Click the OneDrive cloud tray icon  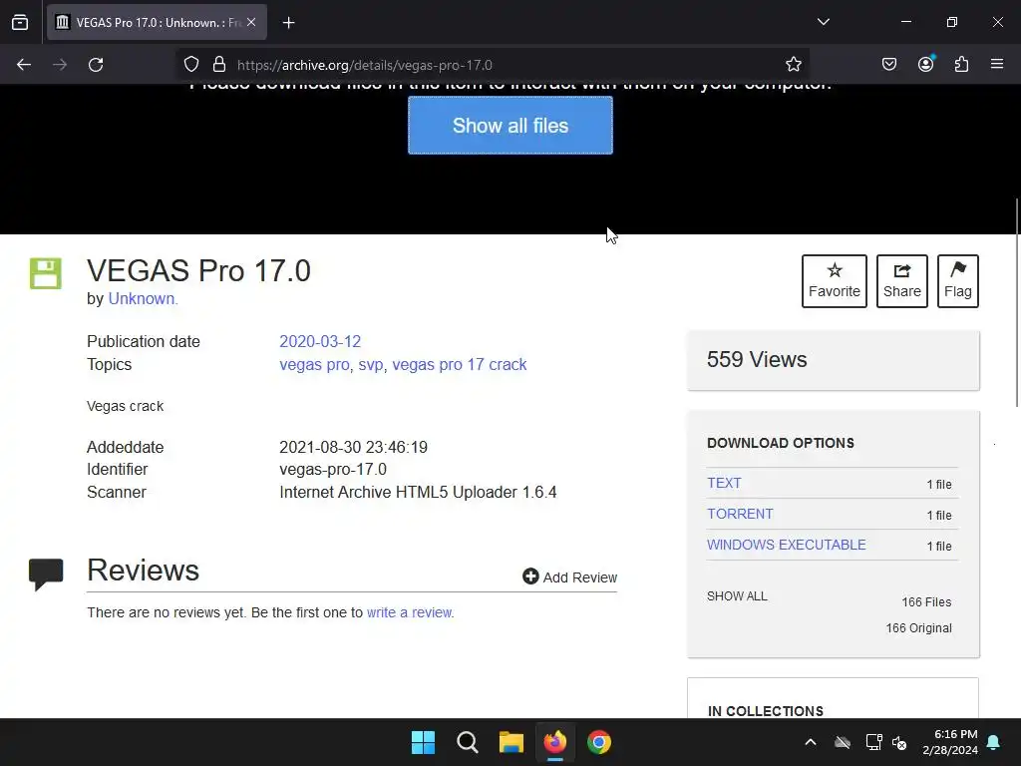coord(842,742)
